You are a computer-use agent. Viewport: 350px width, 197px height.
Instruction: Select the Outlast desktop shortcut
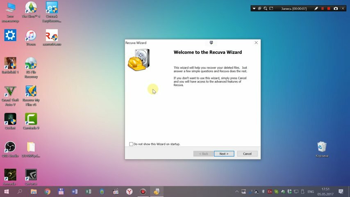point(10,121)
